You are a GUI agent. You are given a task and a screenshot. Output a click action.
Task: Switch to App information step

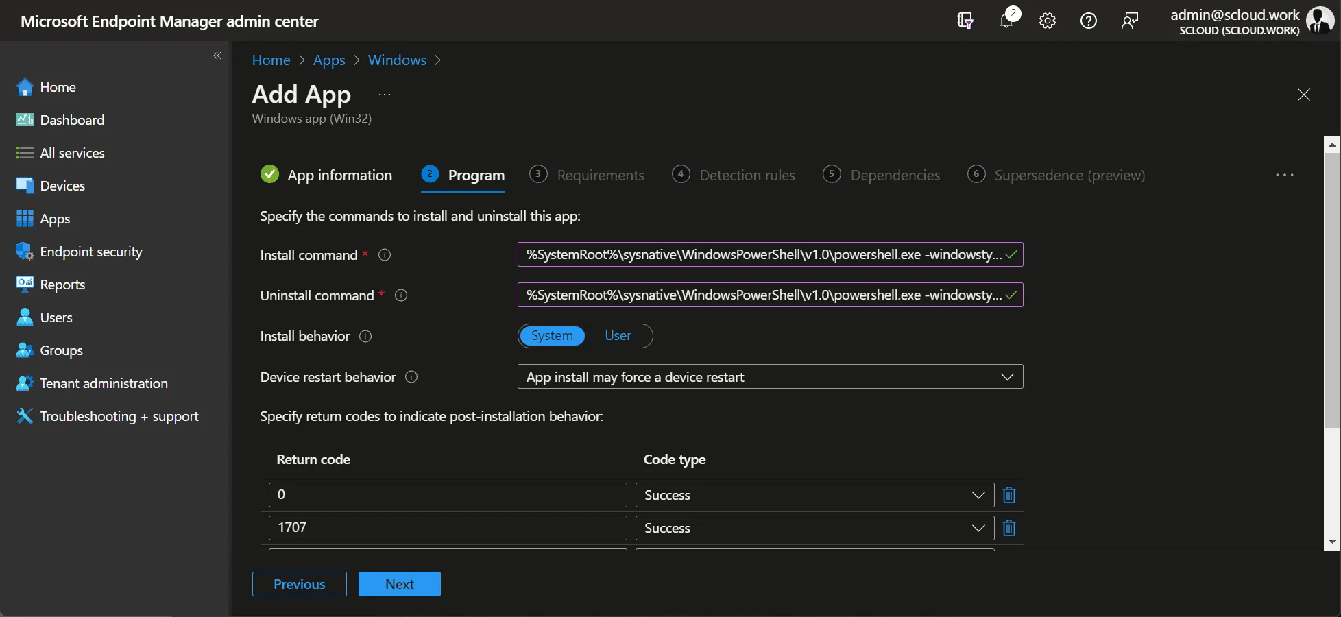[x=326, y=176]
